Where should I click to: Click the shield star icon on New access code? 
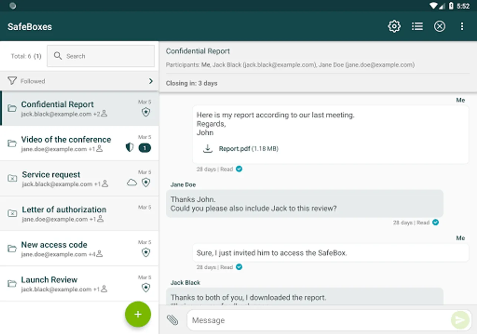point(146,252)
